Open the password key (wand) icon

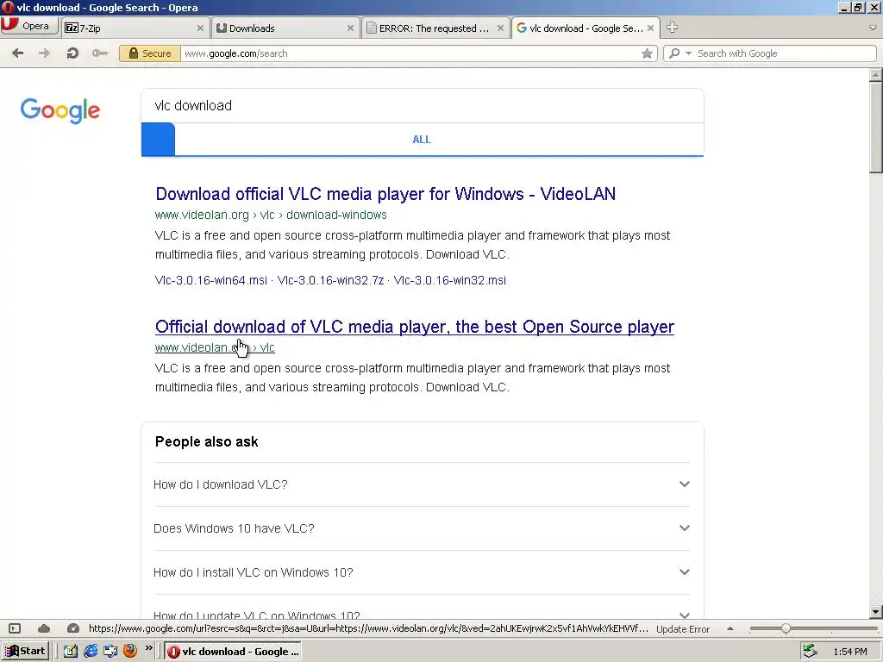tap(100, 53)
